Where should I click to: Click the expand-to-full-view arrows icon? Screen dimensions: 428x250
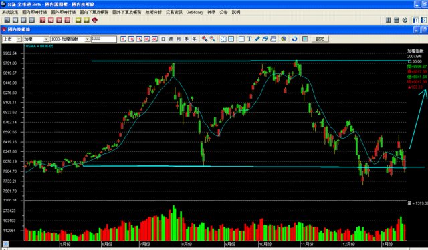pos(223,39)
